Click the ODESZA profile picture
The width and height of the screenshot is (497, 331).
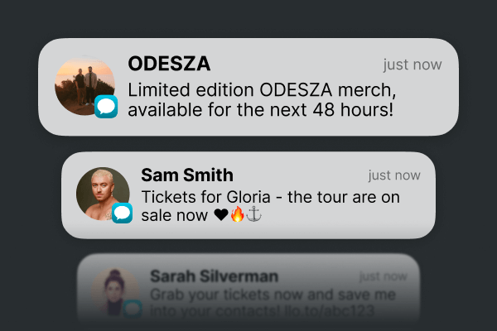click(84, 86)
